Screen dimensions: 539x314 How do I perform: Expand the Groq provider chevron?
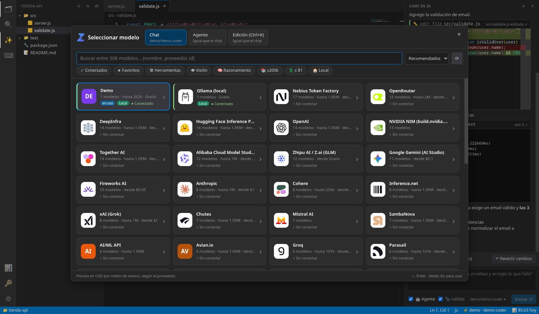click(357, 252)
